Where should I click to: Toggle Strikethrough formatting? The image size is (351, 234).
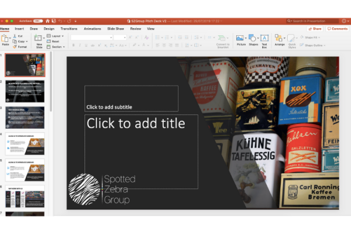(92, 46)
